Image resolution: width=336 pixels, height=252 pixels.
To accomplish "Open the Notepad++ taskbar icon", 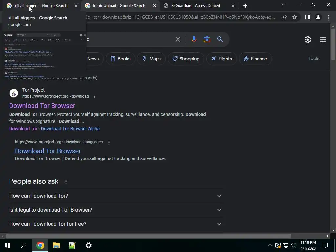I will click(72, 245).
